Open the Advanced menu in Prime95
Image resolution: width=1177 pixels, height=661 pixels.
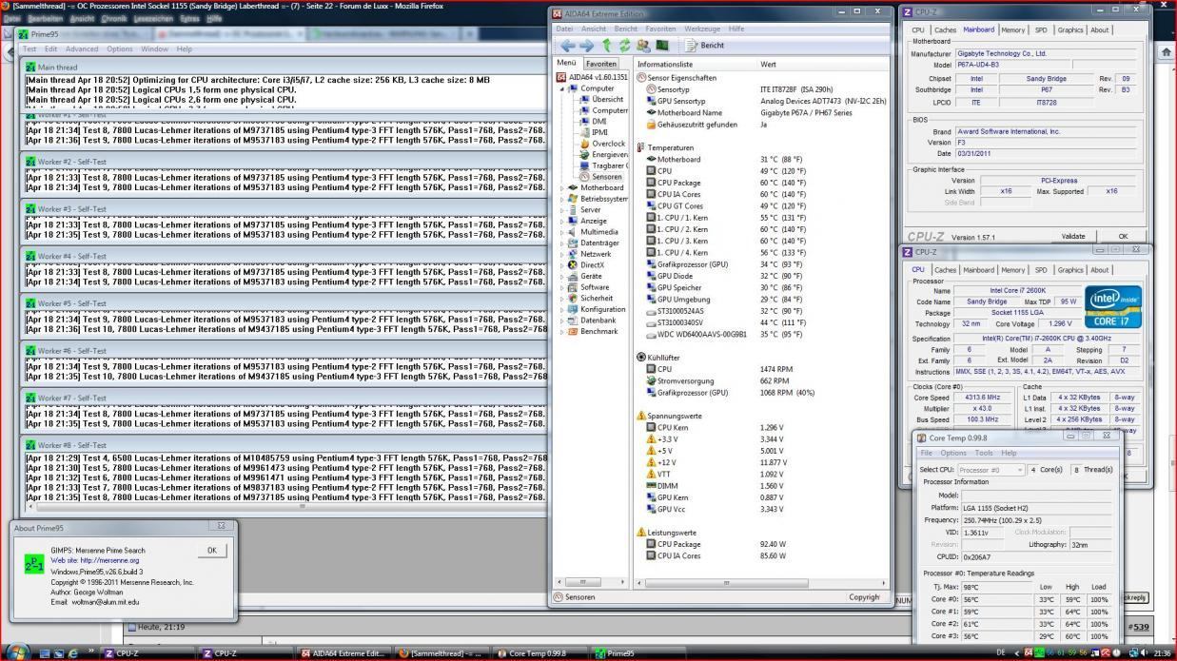coord(81,49)
